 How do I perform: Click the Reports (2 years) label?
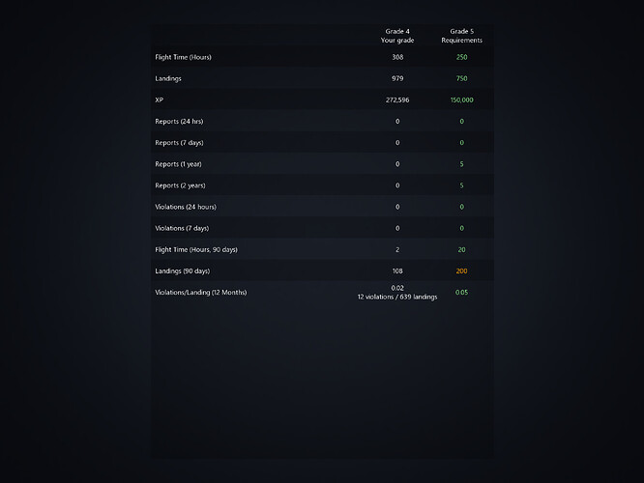point(179,185)
